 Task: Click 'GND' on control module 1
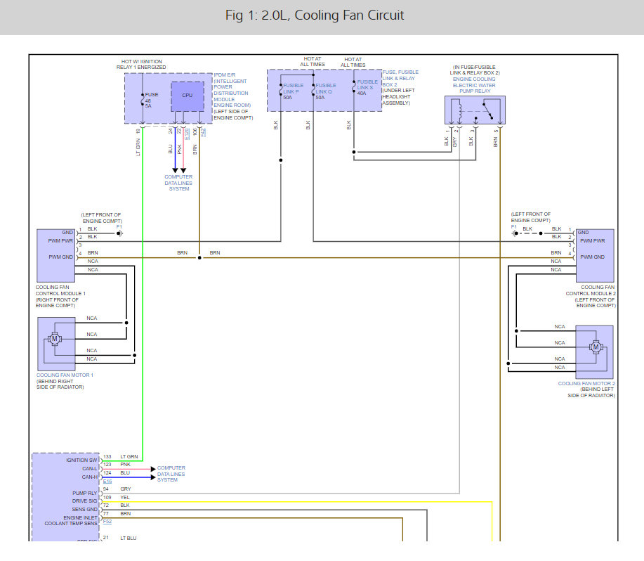pyautogui.click(x=67, y=233)
